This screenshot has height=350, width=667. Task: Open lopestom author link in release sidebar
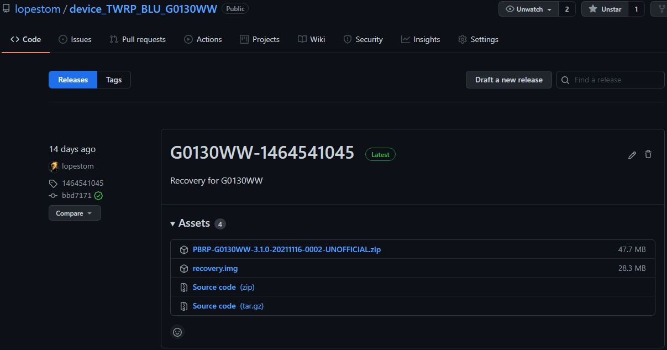coord(77,166)
